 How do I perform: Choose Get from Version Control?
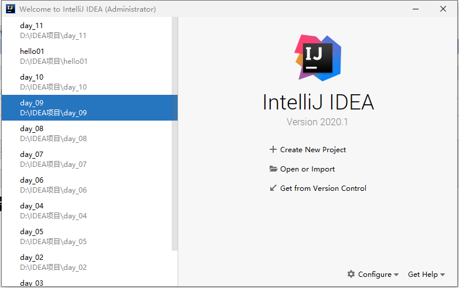pyautogui.click(x=323, y=188)
